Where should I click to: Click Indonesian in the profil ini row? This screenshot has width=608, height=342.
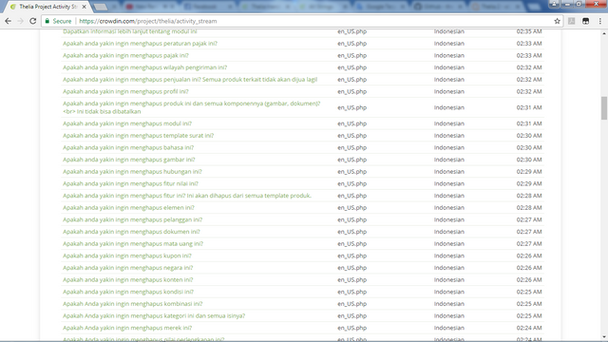coord(449,91)
